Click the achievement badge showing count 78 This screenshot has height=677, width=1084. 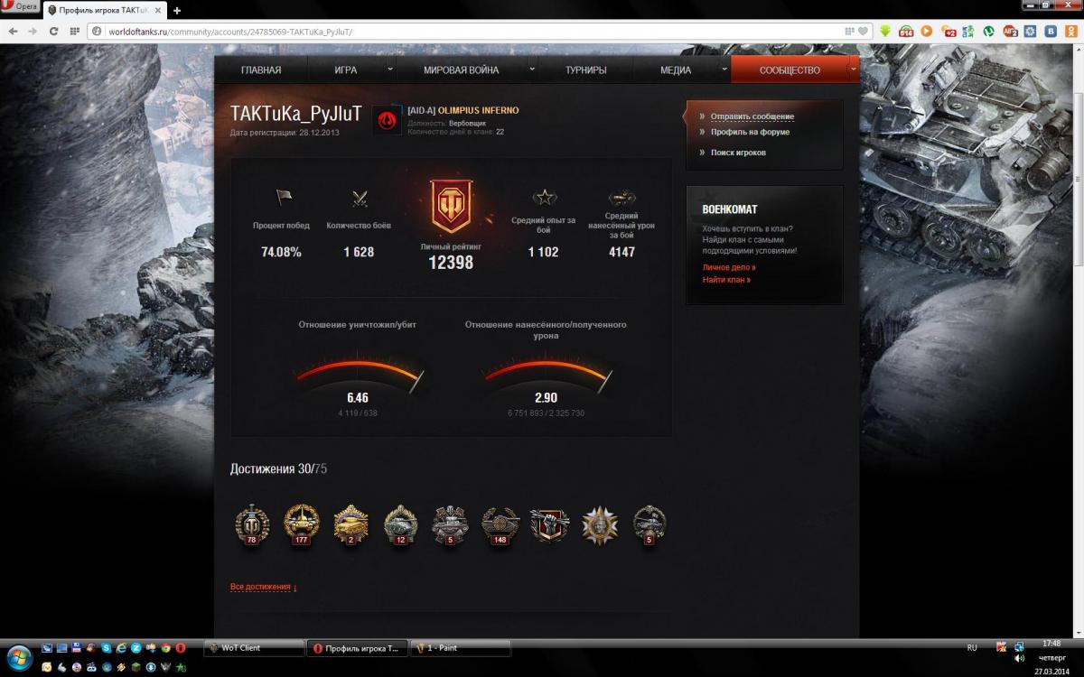click(x=252, y=524)
